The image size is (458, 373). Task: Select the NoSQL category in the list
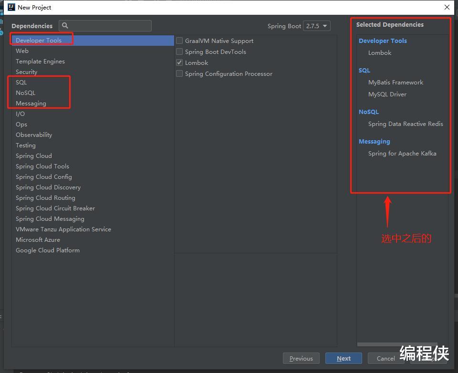[93, 93]
